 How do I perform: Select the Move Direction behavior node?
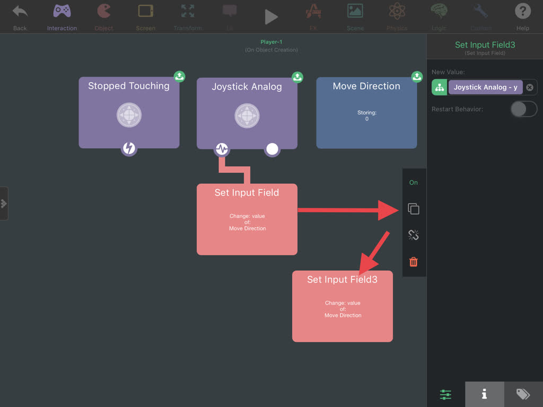366,113
